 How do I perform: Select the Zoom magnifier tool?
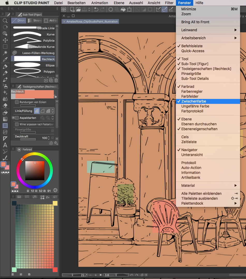click(x=5, y=21)
